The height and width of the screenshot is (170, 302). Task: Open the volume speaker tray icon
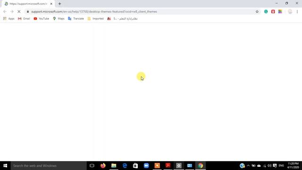tap(269, 166)
